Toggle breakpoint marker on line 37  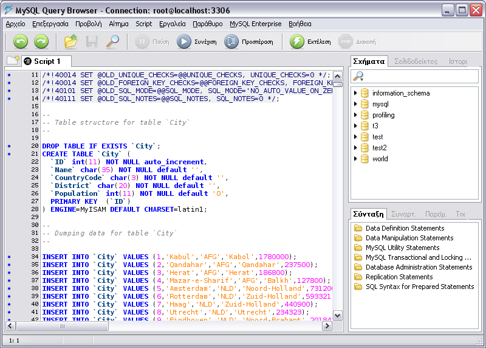coord(9,280)
